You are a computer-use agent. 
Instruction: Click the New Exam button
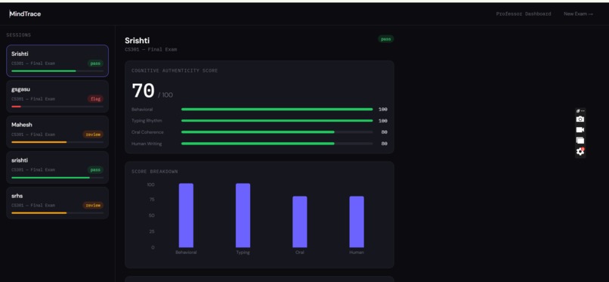click(578, 14)
